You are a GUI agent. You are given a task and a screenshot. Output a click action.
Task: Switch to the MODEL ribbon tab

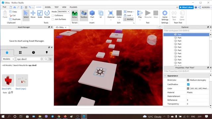[x=48, y=7]
